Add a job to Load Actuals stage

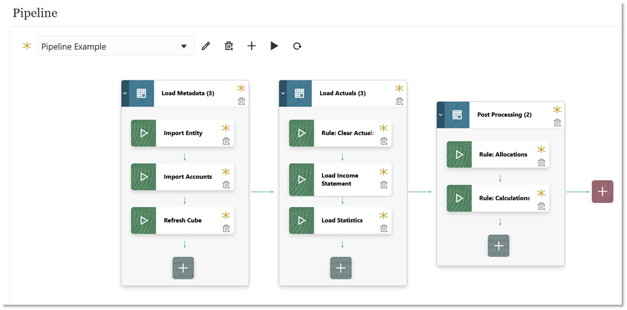click(341, 268)
